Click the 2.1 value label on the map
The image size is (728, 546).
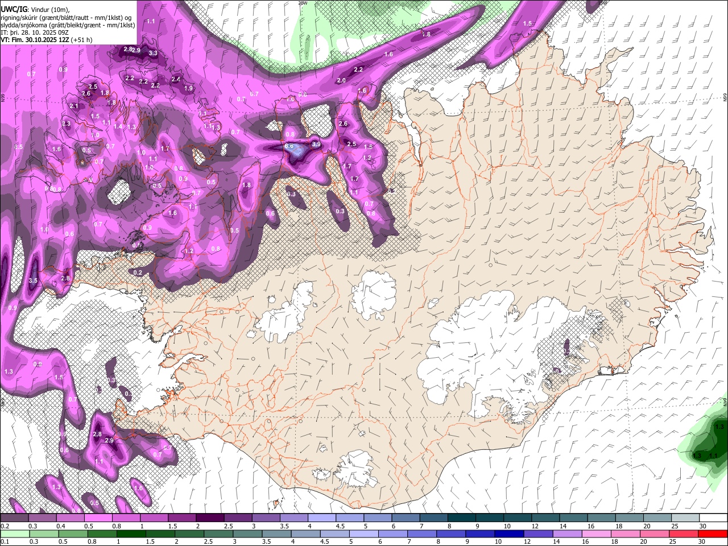click(74, 106)
